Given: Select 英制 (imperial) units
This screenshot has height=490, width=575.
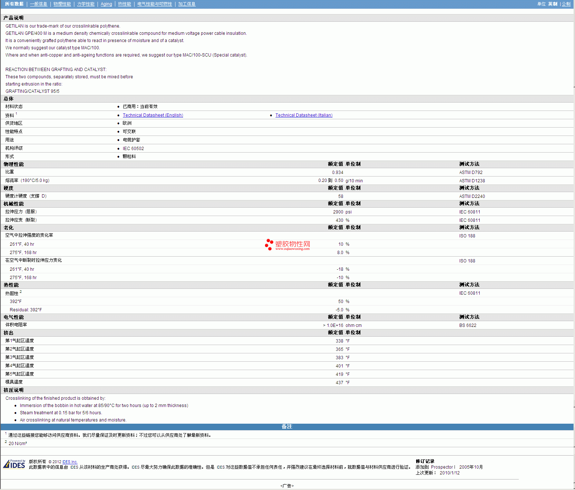Looking at the screenshot, I should (x=553, y=4).
